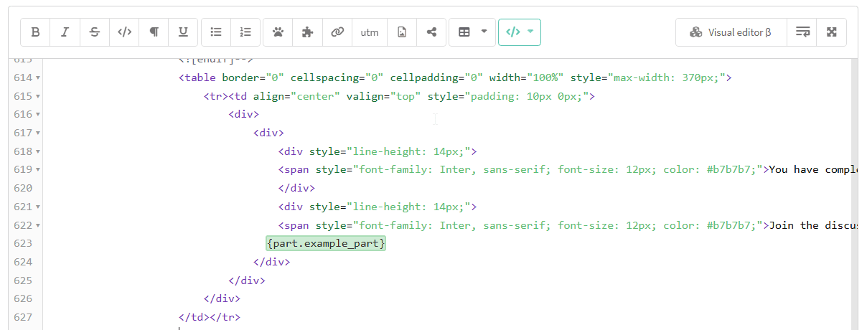This screenshot has width=867, height=330.
Task: Open the table dropdown arrow
Action: [x=484, y=32]
